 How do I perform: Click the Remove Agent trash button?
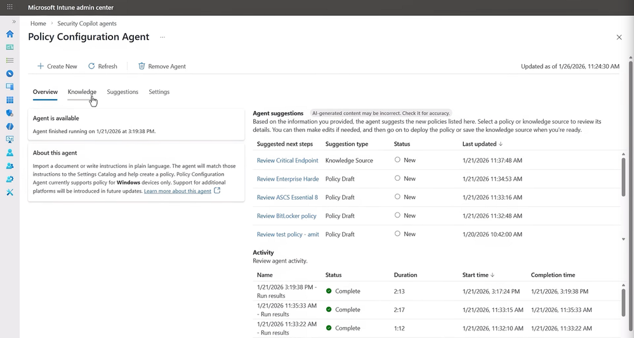click(162, 66)
